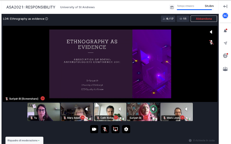The height and width of the screenshot is (144, 231).
Task: Click the 11 viewers eye counter
Action: tap(183, 19)
